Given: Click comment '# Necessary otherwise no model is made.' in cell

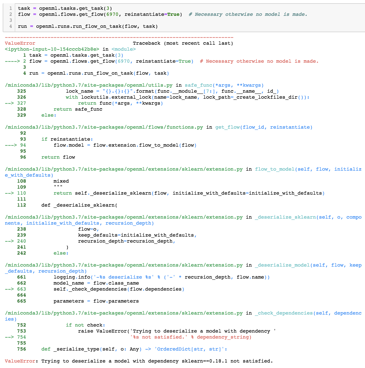Looking at the screenshot, I should click(248, 14).
